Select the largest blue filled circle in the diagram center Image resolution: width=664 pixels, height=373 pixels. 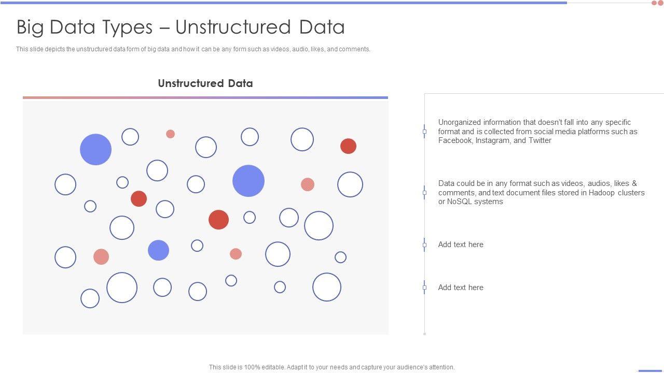click(248, 181)
